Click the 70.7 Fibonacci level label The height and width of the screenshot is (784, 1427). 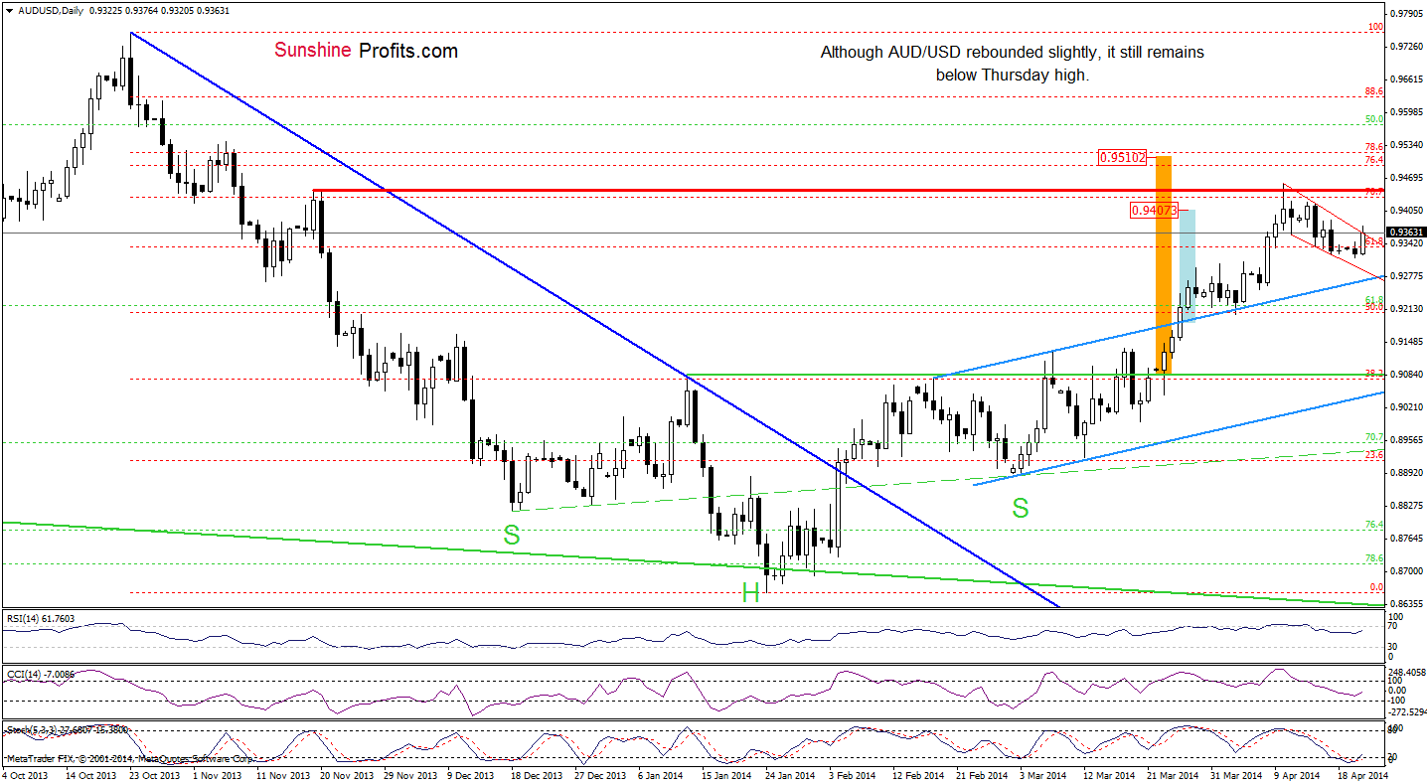pos(1374,437)
